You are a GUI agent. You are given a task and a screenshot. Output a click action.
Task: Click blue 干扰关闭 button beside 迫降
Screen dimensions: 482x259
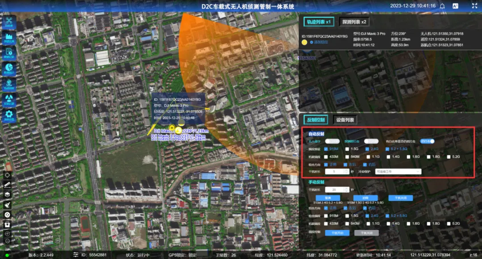[400, 198]
